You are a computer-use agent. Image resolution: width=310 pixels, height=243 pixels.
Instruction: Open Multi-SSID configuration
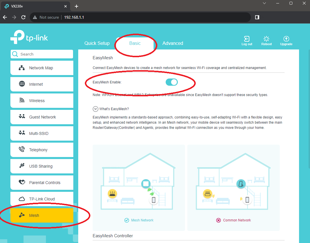(42, 133)
